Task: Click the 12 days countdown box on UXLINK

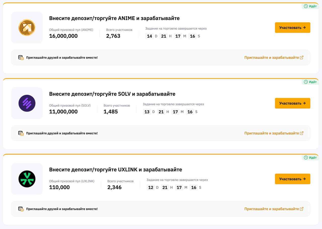Action: pyautogui.click(x=151, y=187)
